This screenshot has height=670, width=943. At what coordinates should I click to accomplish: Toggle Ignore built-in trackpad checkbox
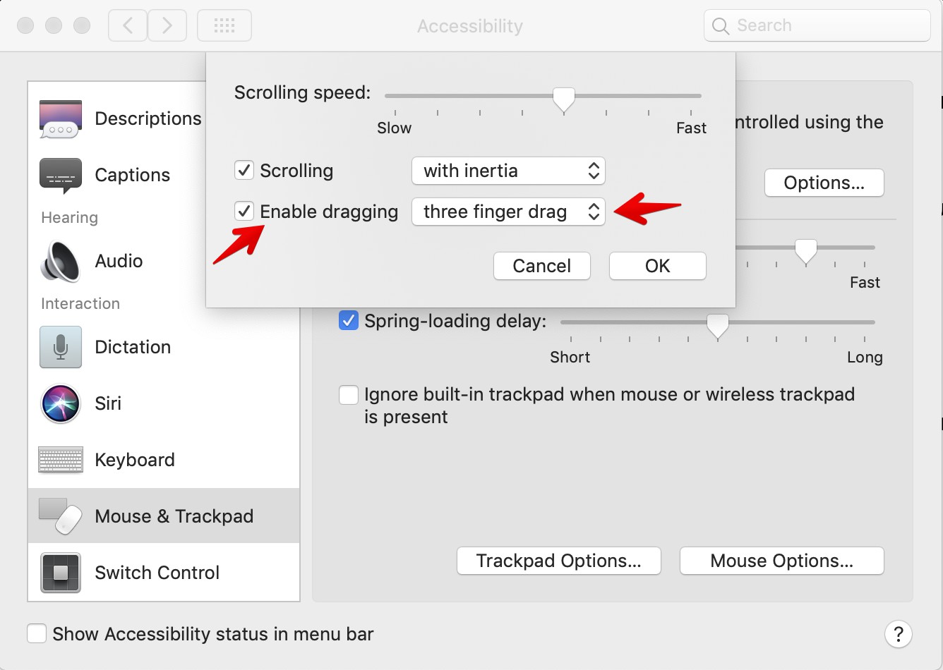click(349, 394)
